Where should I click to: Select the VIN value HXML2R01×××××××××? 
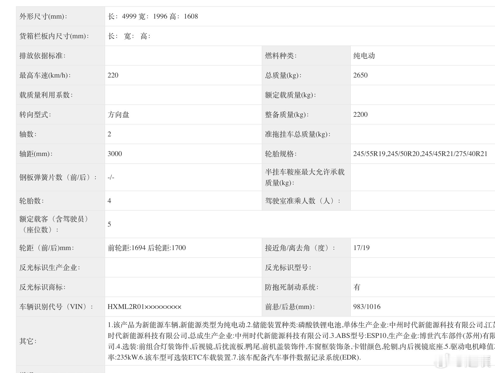pyautogui.click(x=144, y=307)
